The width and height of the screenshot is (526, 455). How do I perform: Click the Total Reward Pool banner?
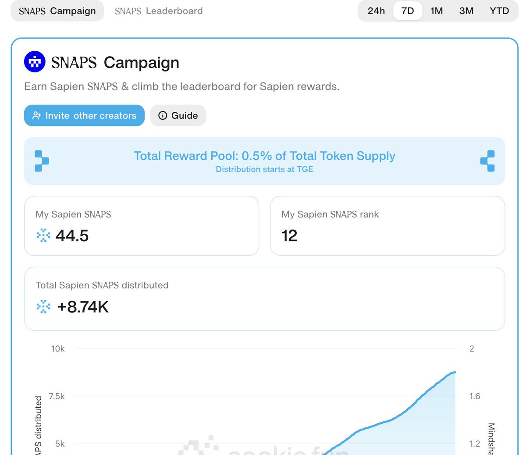(x=265, y=161)
